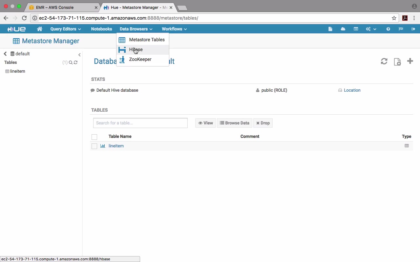
Task: Switch to EMR – AWS Console tab
Action: pos(62,7)
